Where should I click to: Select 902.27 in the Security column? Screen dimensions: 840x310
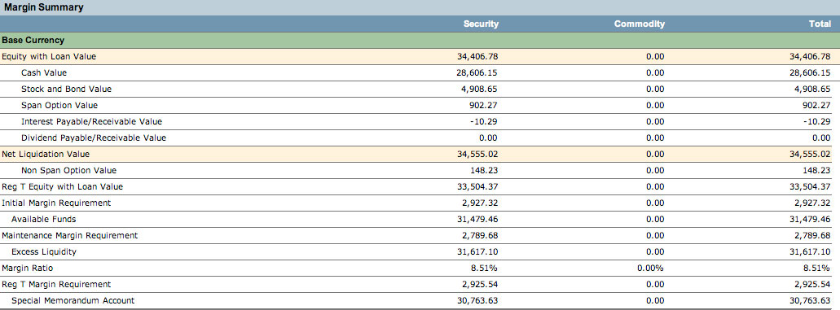[x=484, y=106]
